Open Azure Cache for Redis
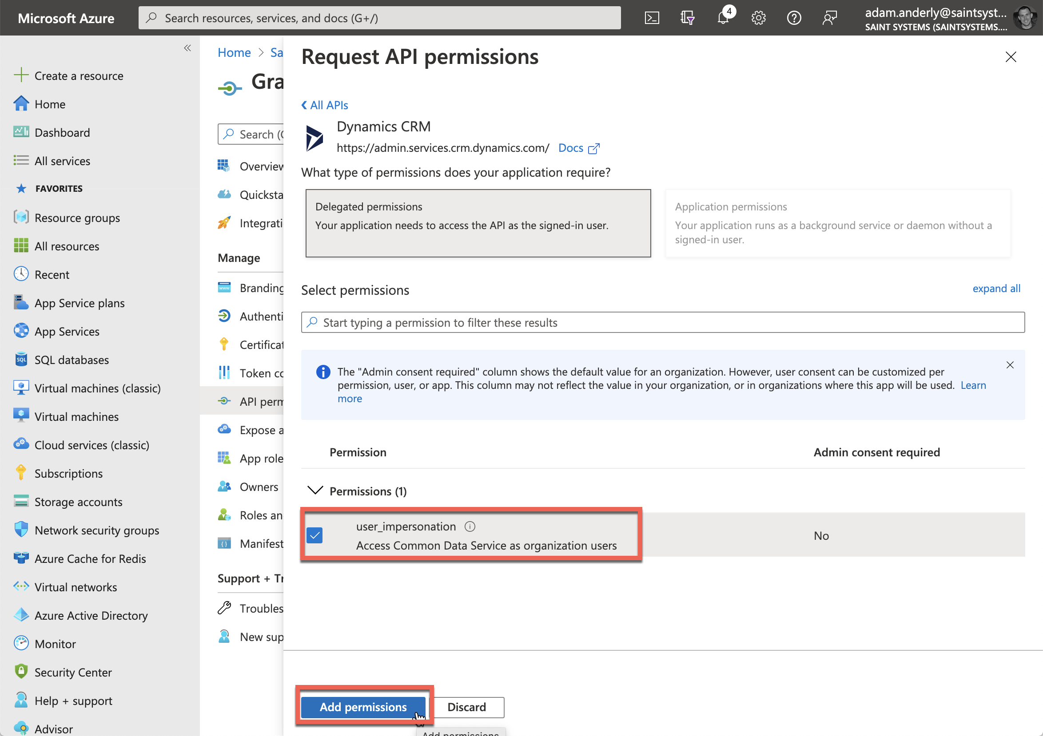The width and height of the screenshot is (1043, 736). click(90, 558)
